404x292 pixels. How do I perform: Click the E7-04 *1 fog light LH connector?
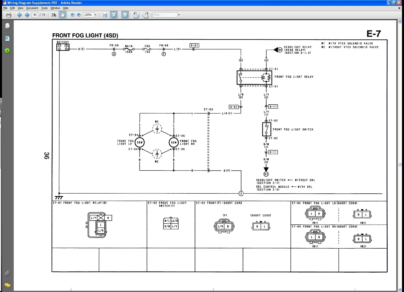tap(315, 213)
